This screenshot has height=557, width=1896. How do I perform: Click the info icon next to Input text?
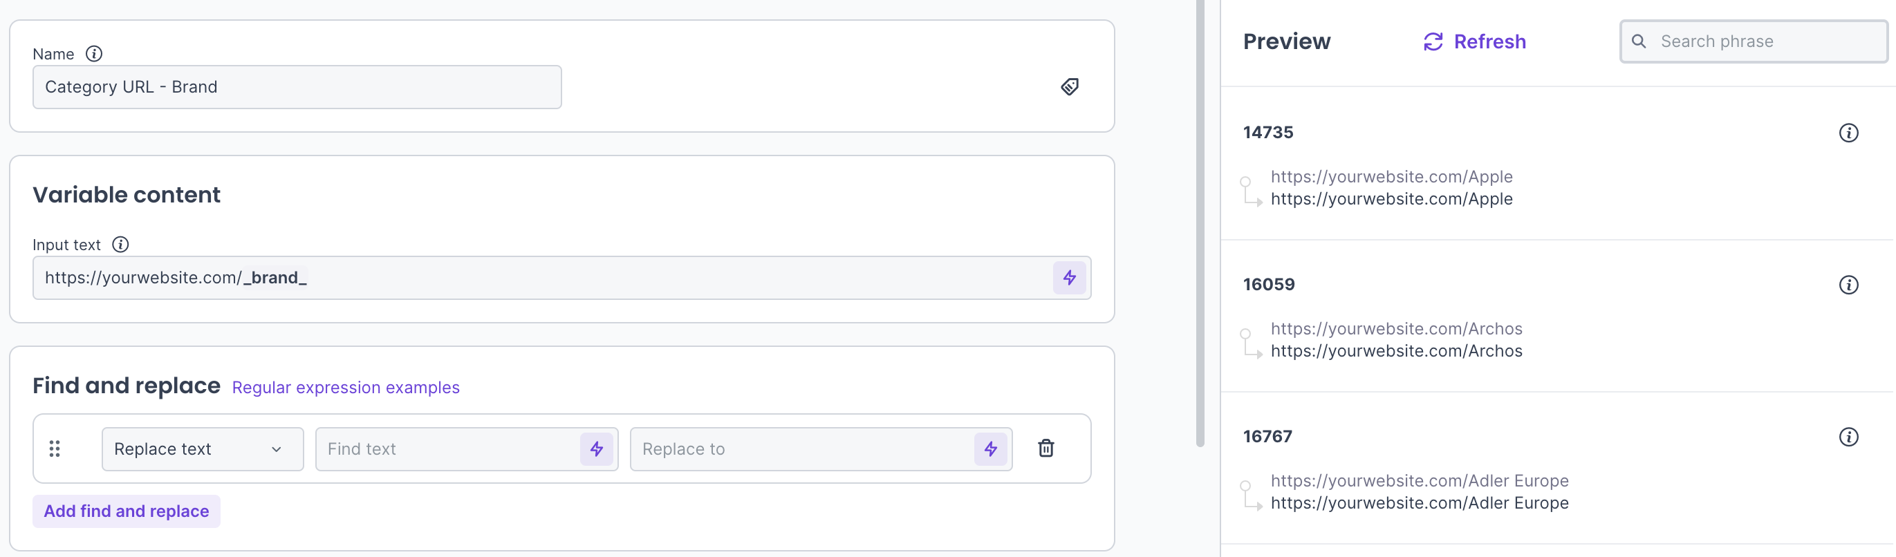(x=121, y=244)
